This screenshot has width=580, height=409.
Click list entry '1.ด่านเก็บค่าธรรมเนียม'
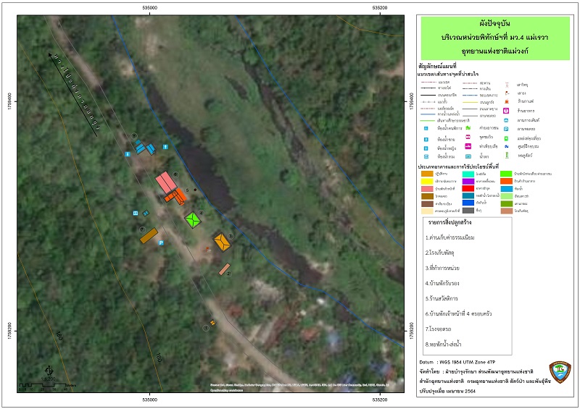[449, 237]
